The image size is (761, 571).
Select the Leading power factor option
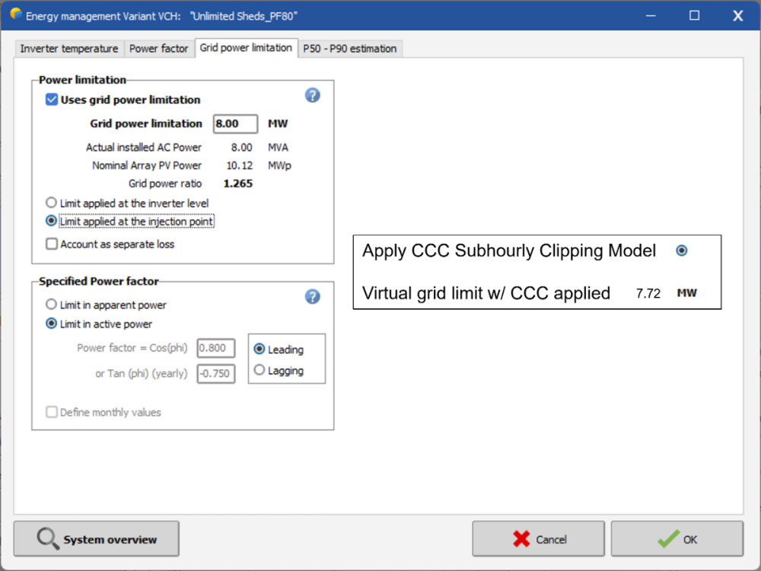260,349
